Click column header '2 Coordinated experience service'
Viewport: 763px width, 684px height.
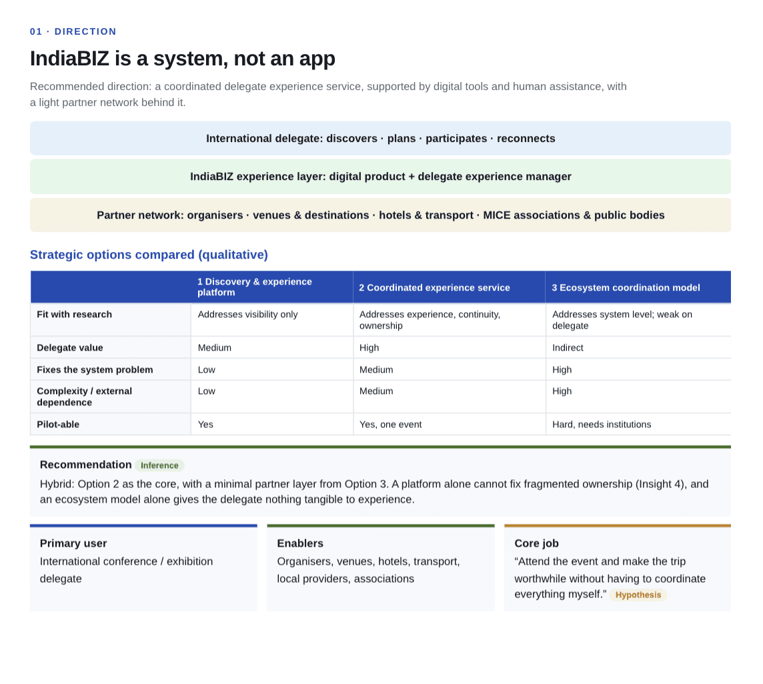coord(449,287)
